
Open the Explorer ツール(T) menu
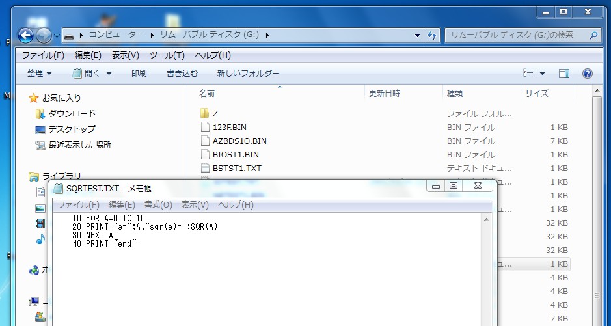[x=167, y=55]
